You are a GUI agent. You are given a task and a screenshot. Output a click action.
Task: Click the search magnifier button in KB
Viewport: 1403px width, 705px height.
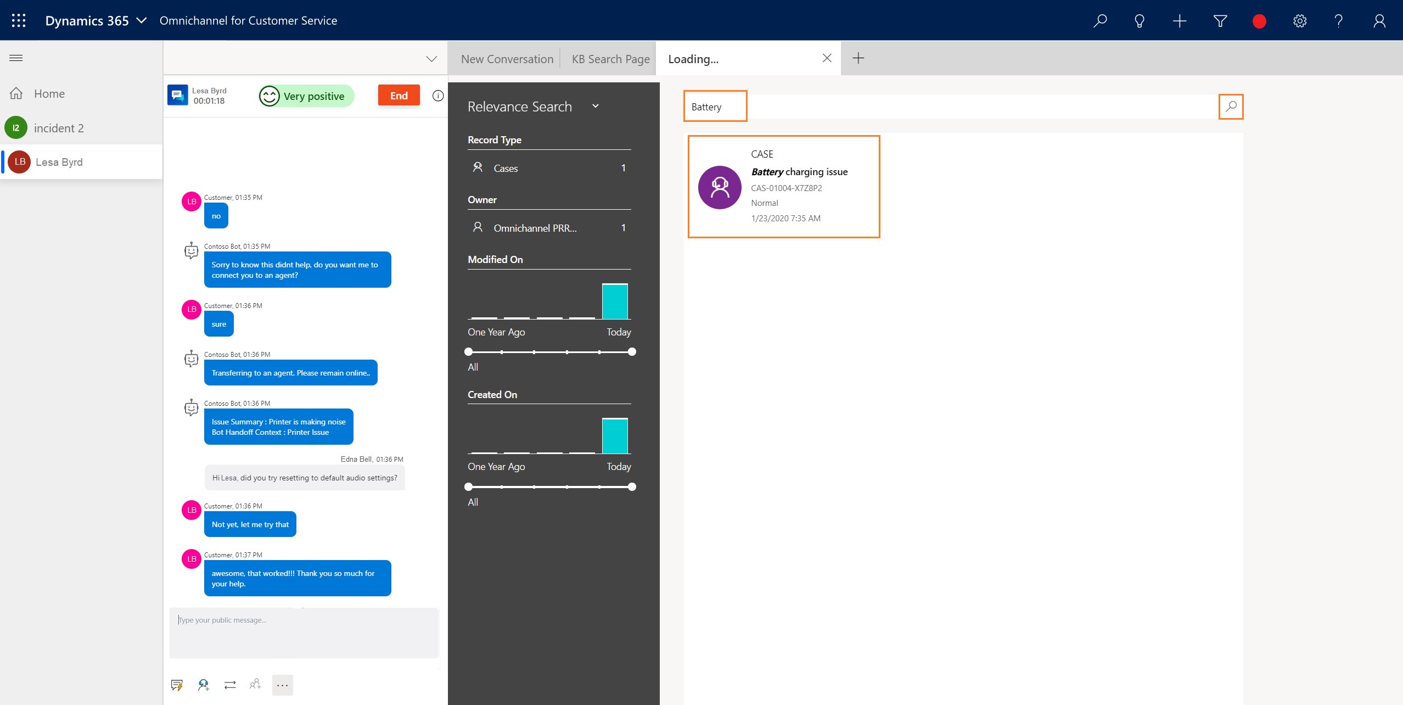pyautogui.click(x=1231, y=106)
